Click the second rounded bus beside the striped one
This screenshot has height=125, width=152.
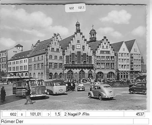(x=55, y=87)
